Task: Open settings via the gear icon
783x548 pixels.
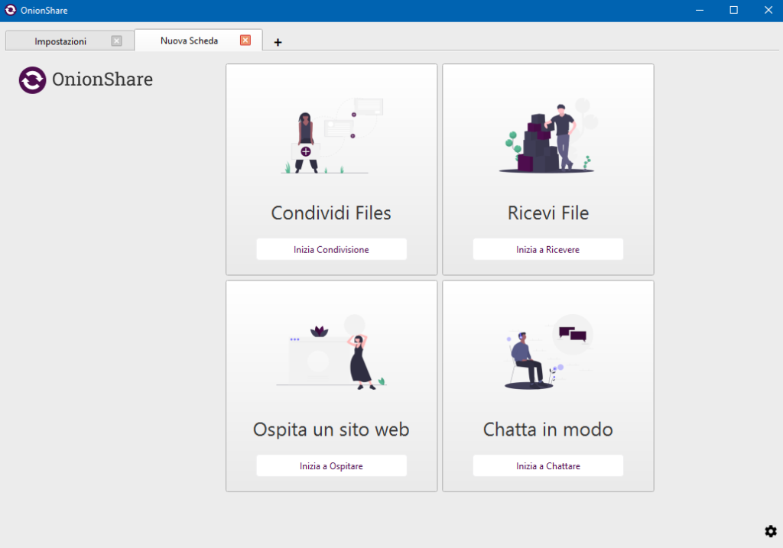Action: coord(770,531)
